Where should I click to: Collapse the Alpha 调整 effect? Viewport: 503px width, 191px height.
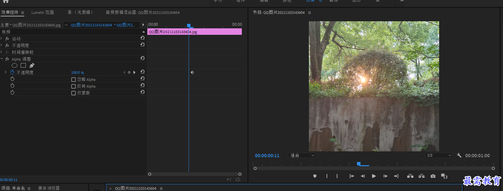point(2,59)
